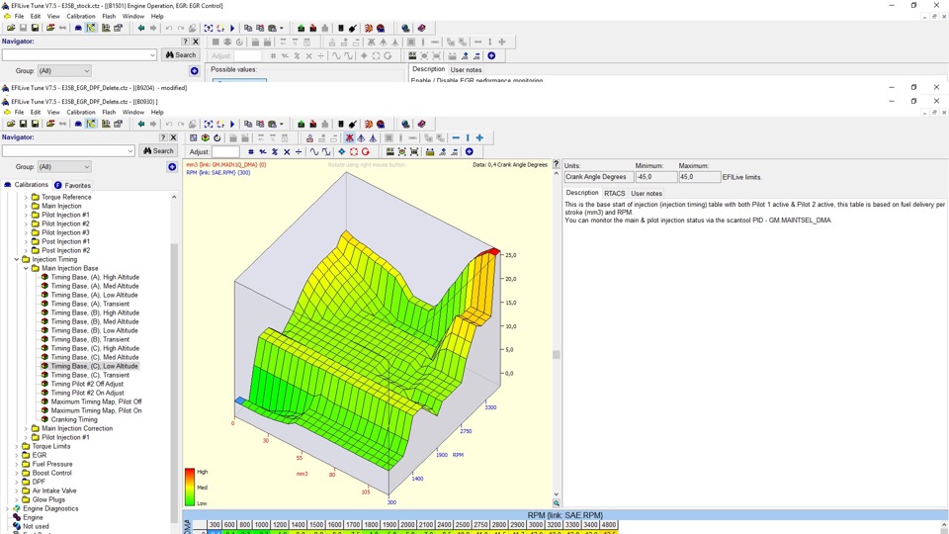Click the sine-wave smooth icon
The image size is (949, 534).
pos(314,152)
